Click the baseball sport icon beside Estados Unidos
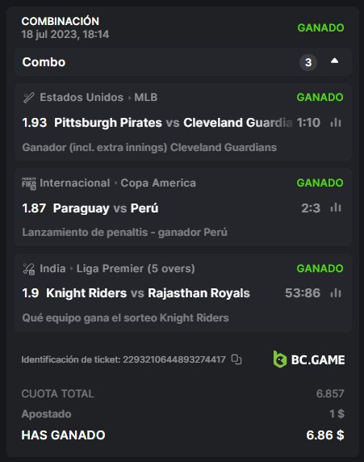The width and height of the screenshot is (364, 462). pos(28,98)
